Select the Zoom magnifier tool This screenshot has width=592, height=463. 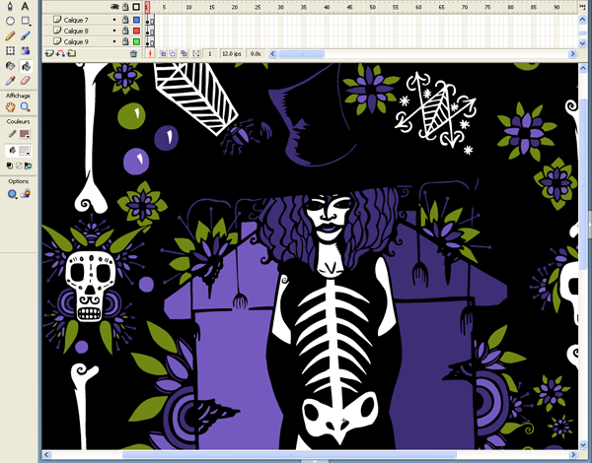26,106
